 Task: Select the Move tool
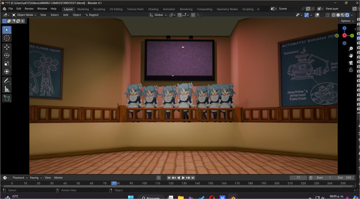pos(7,47)
